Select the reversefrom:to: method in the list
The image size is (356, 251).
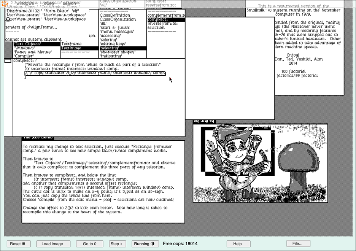(x=162, y=24)
